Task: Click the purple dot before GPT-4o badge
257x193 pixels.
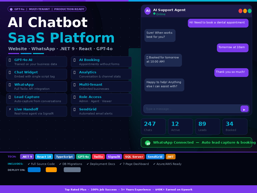Action: 11,9
